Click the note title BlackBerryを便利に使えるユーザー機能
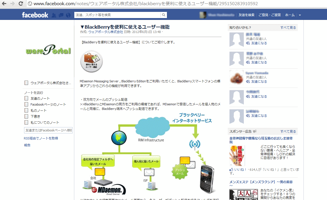327x200 pixels. click(x=125, y=27)
